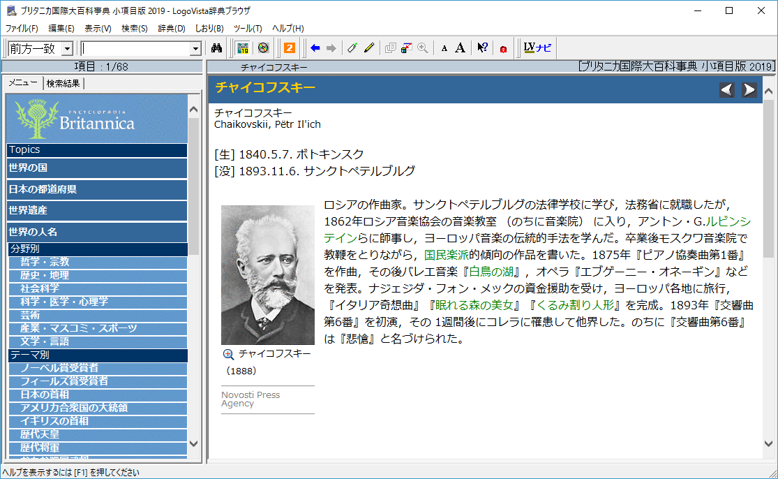Open the ヘルプ(H) menu
Viewport: 778px width, 479px height.
287,29
